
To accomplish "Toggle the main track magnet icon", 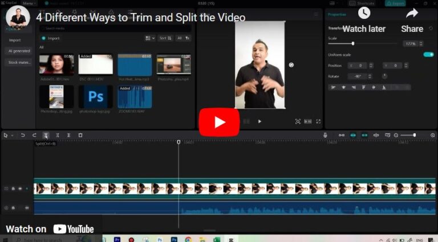I will [x=342, y=135].
